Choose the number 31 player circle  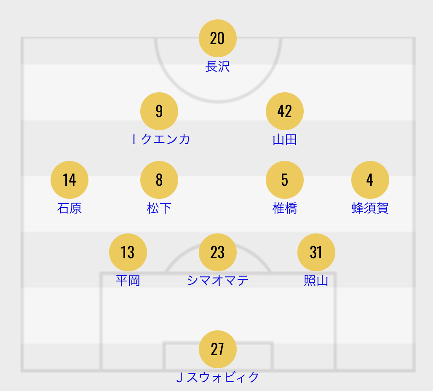point(316,252)
